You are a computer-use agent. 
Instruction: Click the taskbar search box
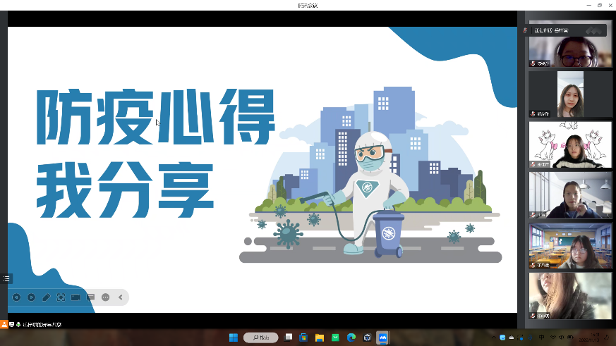coord(260,338)
